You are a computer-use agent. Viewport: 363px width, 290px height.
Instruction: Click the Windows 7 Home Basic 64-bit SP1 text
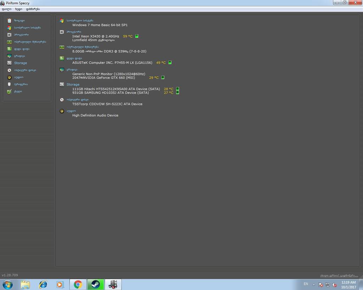tap(100, 25)
